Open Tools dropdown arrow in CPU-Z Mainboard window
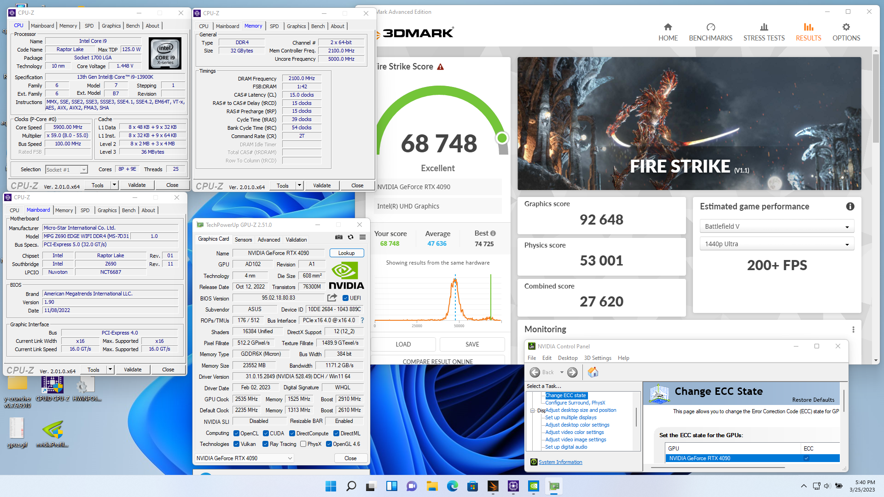This screenshot has width=884, height=497. pos(110,370)
